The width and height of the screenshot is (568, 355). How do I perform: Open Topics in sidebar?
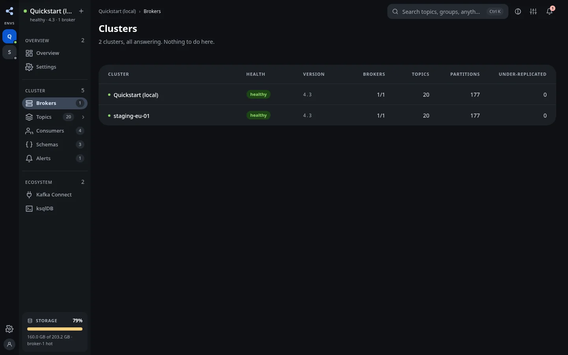pos(55,117)
